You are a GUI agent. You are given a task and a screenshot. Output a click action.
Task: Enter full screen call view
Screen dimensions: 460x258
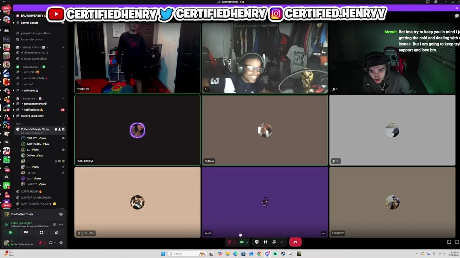(x=457, y=242)
